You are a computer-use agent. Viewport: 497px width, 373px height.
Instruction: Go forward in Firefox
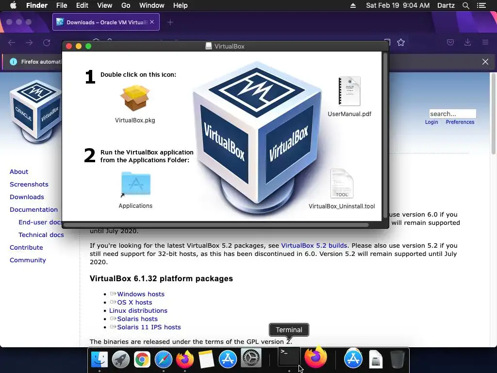pyautogui.click(x=29, y=43)
